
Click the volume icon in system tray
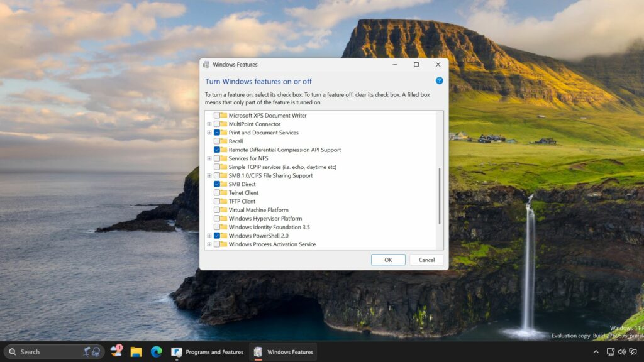point(621,352)
